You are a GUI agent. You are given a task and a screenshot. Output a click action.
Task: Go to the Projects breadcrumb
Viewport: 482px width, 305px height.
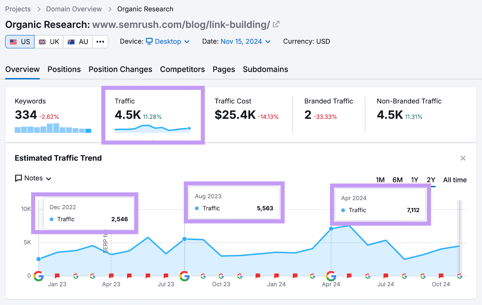(18, 9)
